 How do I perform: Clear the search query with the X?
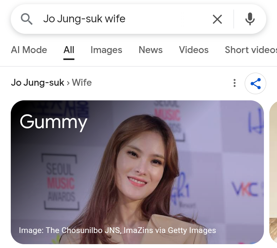pos(217,19)
